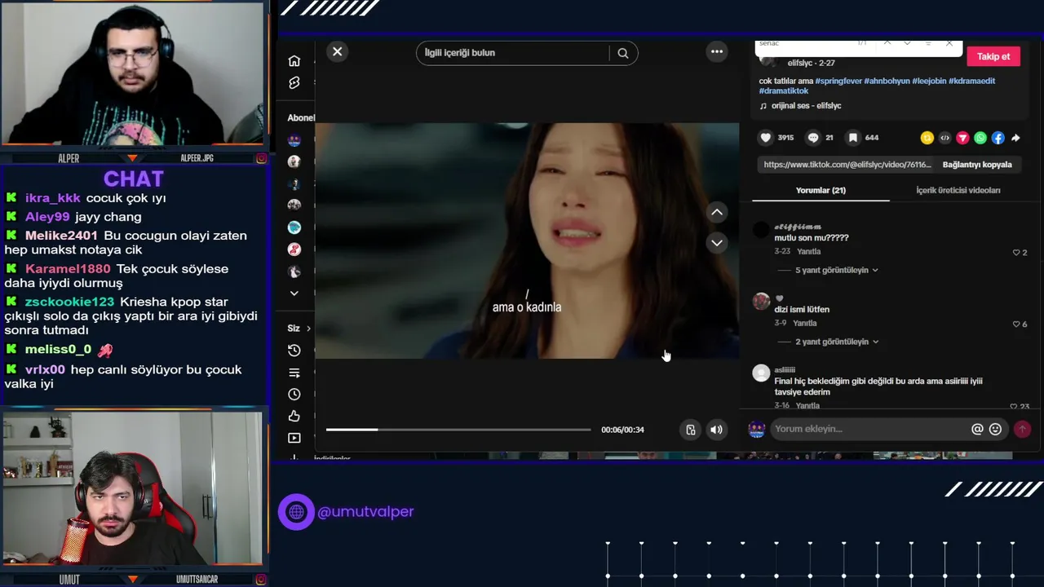Open #ahnbohyun hashtag link

click(887, 82)
